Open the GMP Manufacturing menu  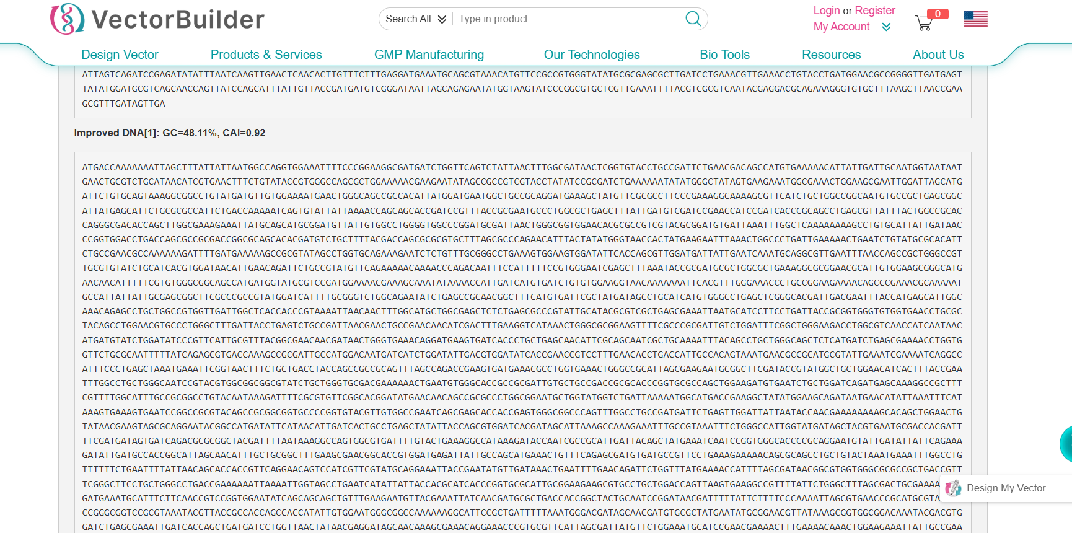[429, 55]
